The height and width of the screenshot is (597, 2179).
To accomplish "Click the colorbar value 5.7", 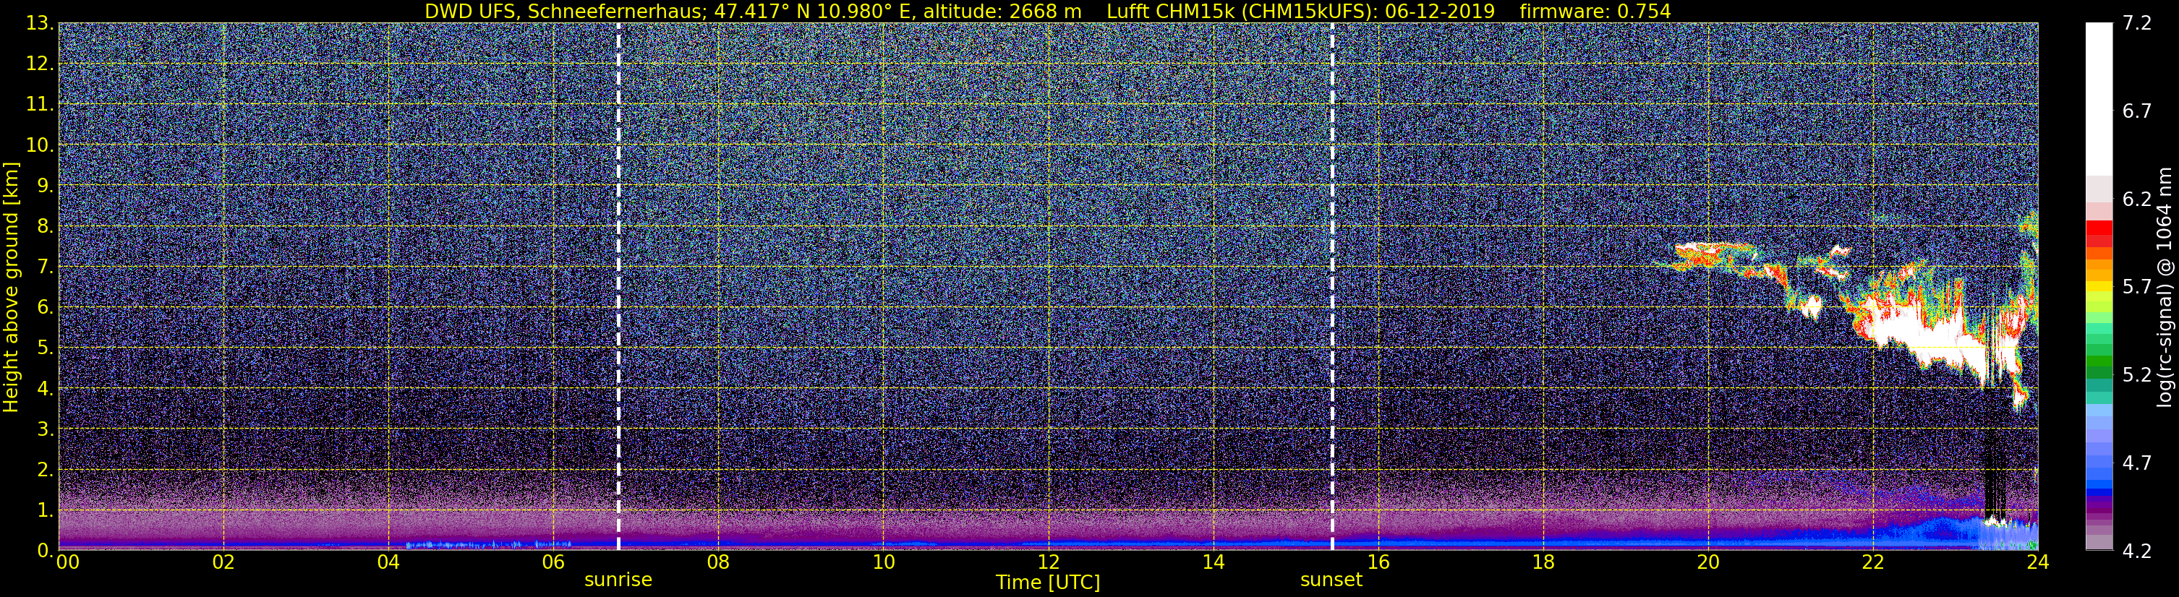I will point(2137,288).
